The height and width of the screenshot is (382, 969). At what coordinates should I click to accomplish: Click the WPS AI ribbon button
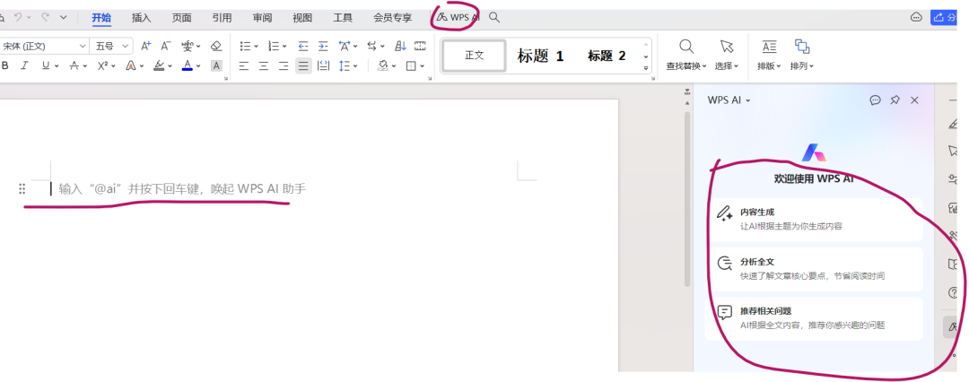(458, 17)
